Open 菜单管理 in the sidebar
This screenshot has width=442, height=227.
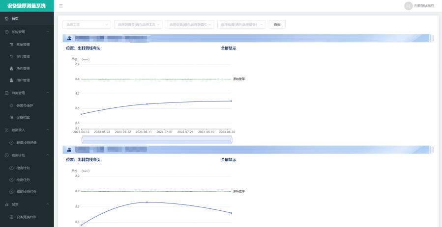23,45
